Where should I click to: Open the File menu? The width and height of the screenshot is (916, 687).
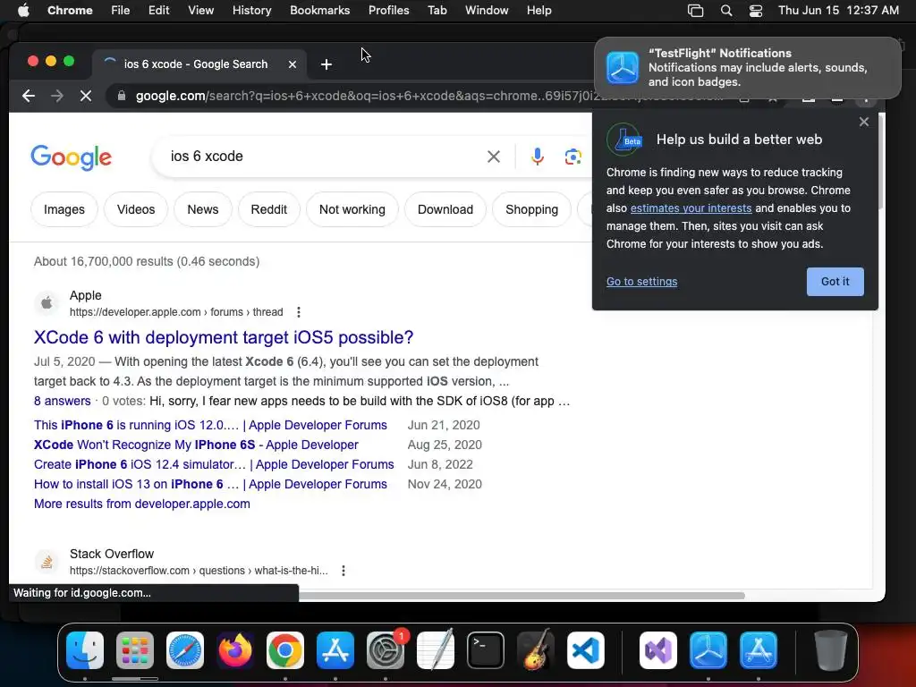pos(121,11)
